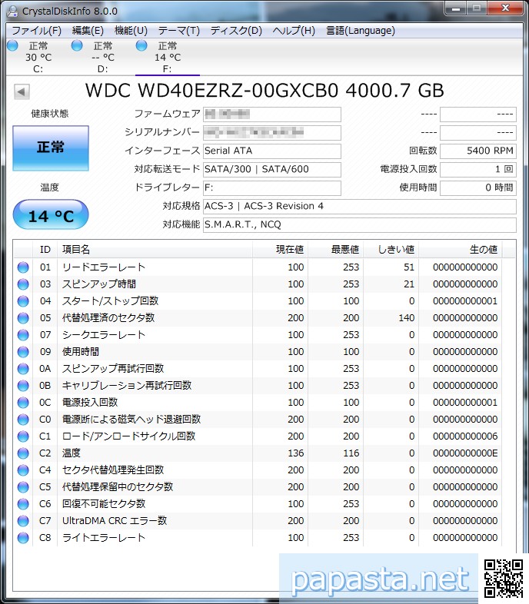Click status orb for リードエラーレート row

click(x=23, y=267)
